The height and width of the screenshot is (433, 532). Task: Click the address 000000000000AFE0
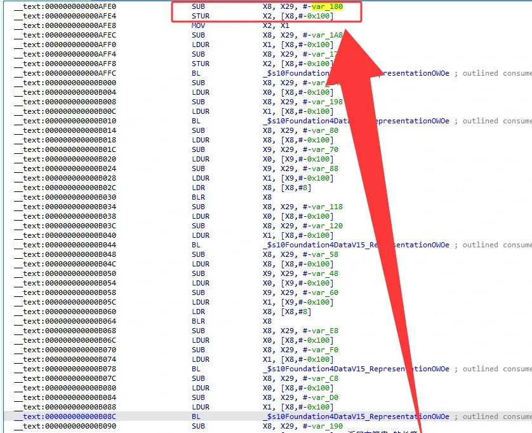click(81, 6)
